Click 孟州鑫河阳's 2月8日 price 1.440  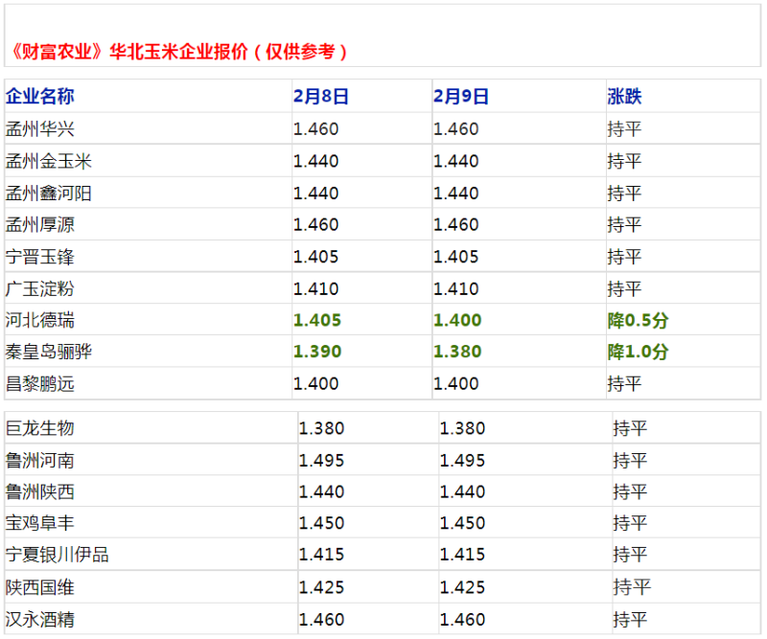pyautogui.click(x=316, y=194)
